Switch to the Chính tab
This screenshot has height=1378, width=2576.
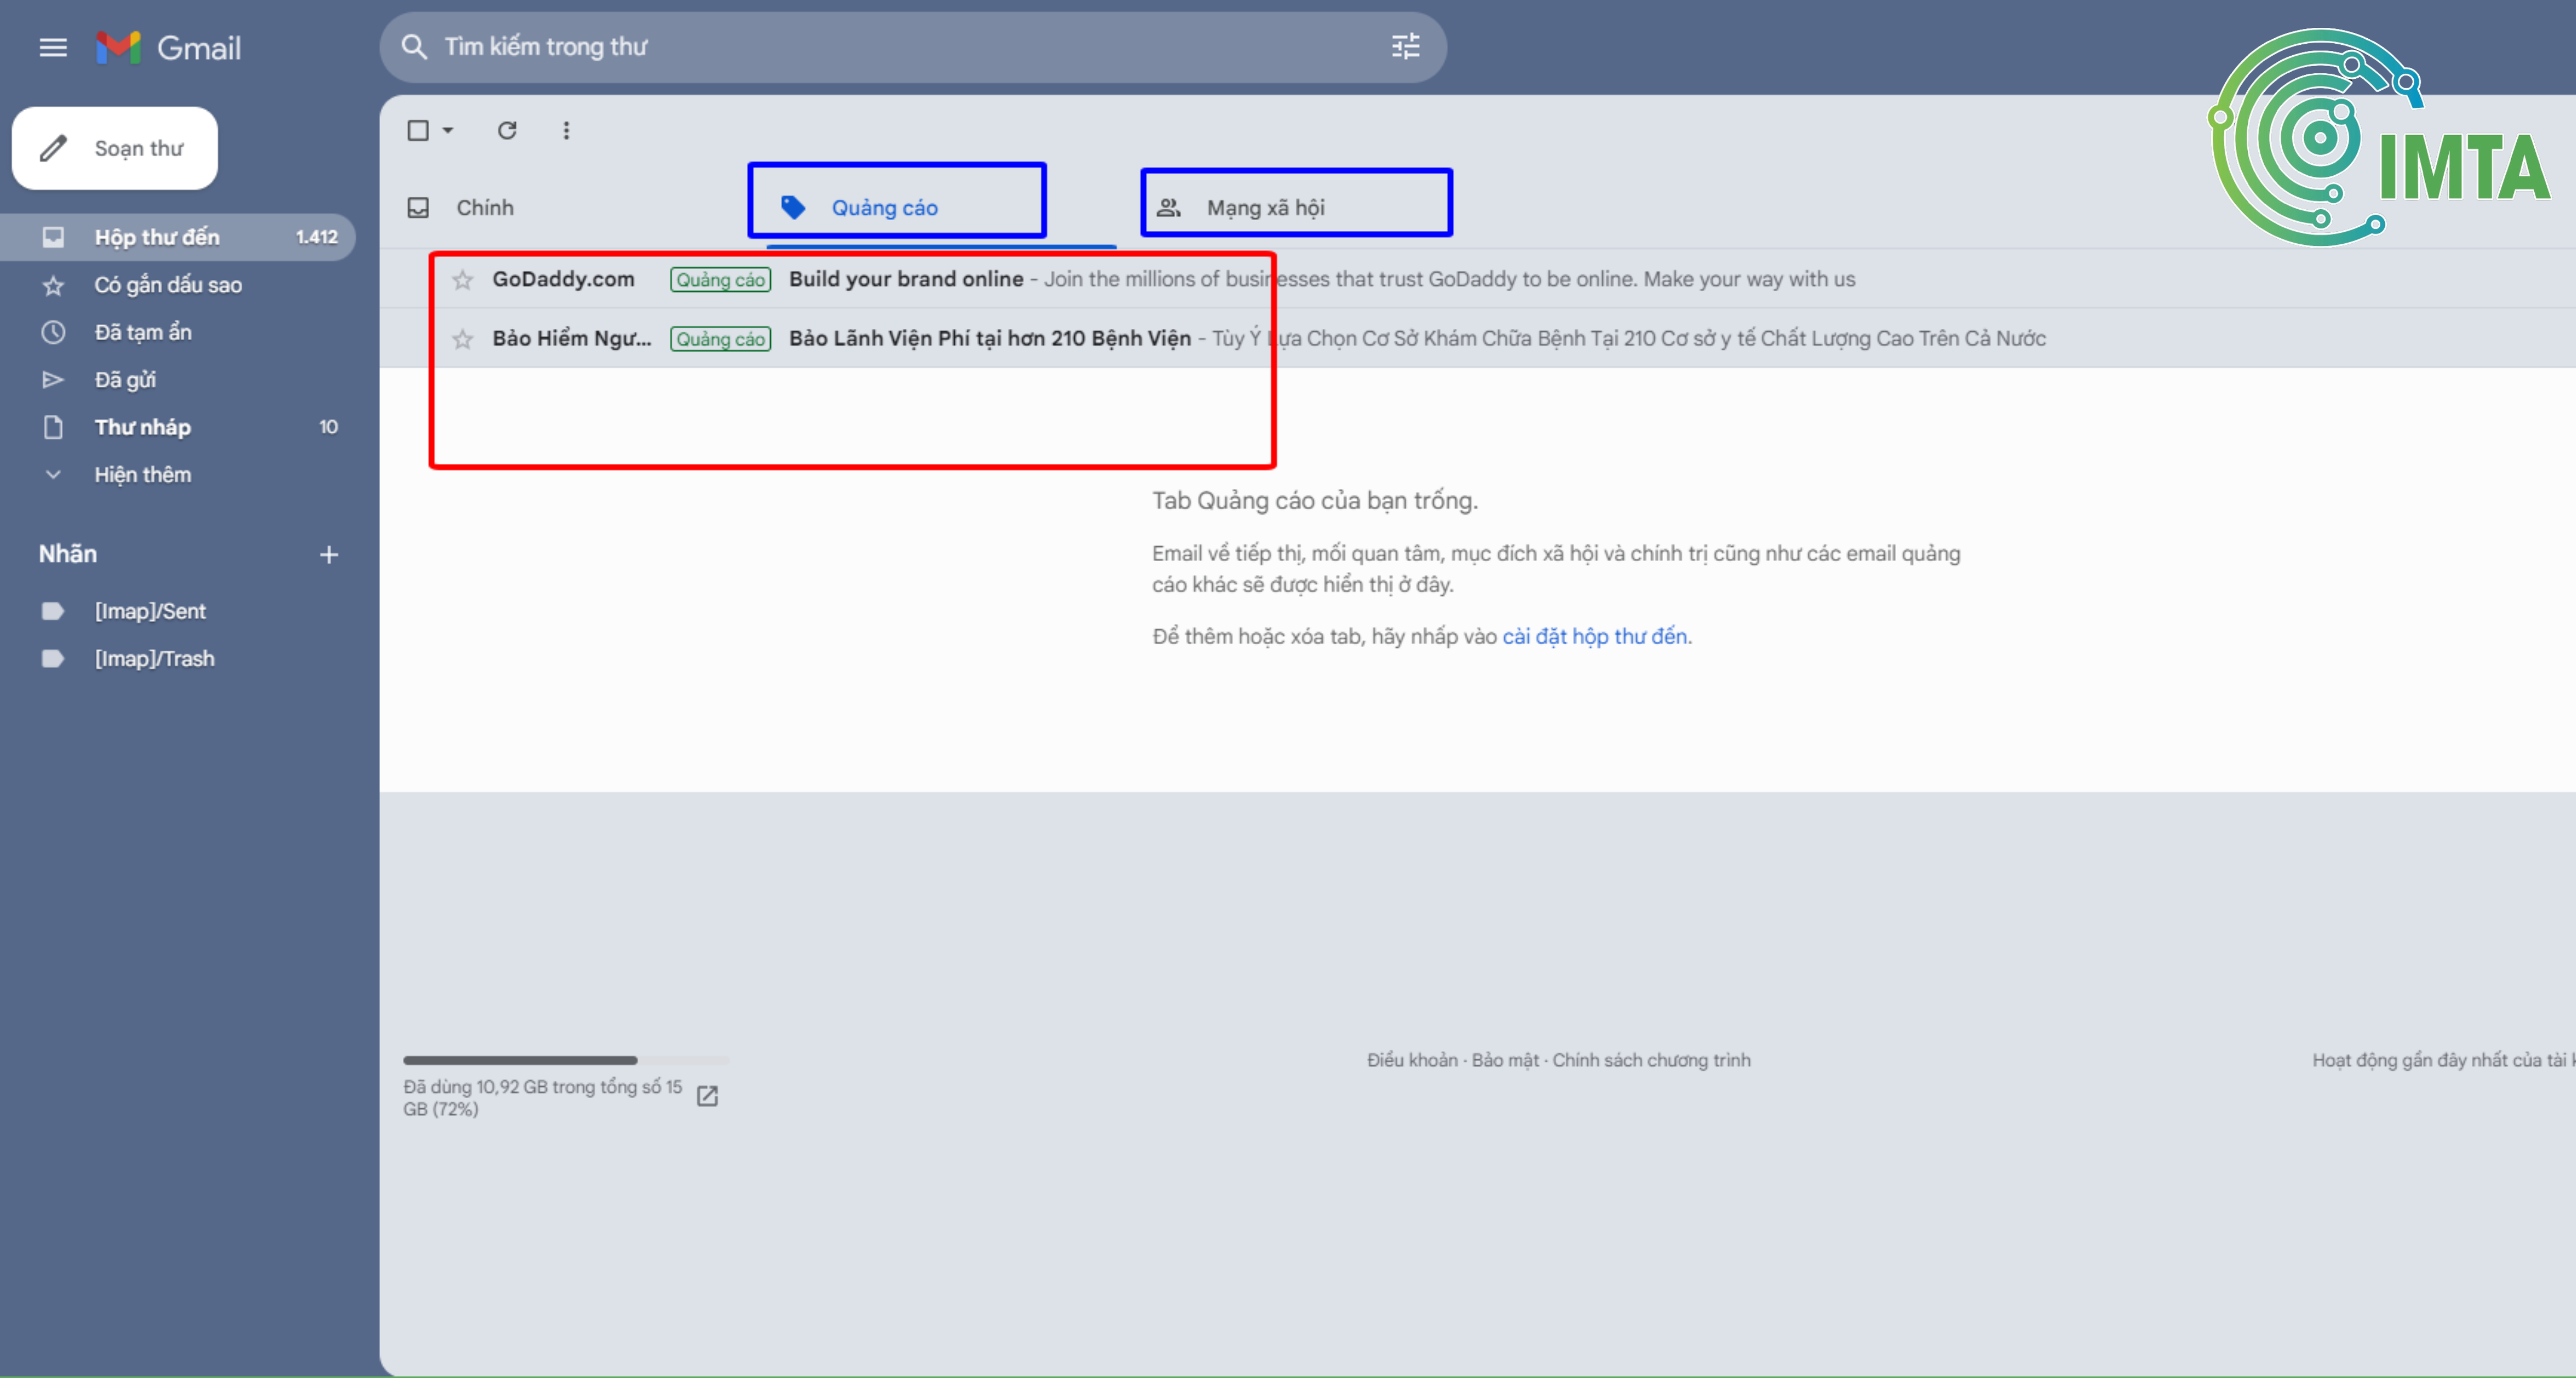tap(485, 207)
